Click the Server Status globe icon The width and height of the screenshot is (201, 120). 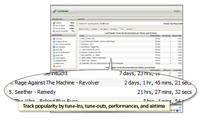click(54, 26)
